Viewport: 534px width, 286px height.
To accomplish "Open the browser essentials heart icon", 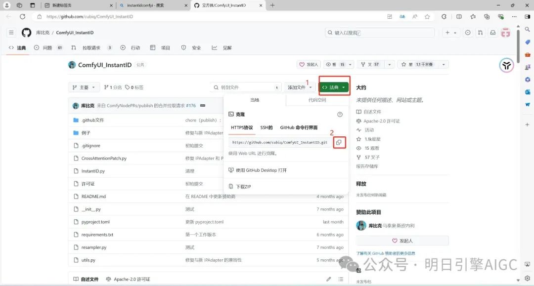I will (x=500, y=16).
